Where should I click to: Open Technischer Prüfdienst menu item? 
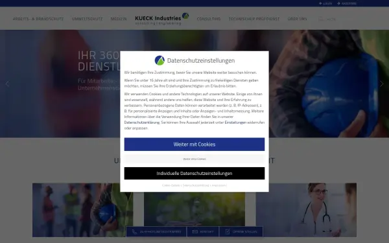[x=254, y=19]
